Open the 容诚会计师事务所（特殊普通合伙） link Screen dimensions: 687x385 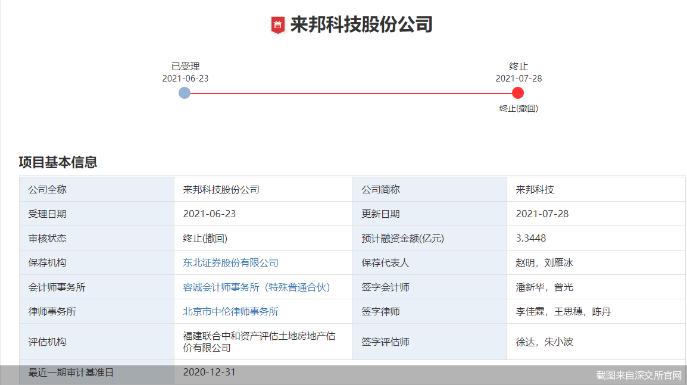pyautogui.click(x=257, y=287)
